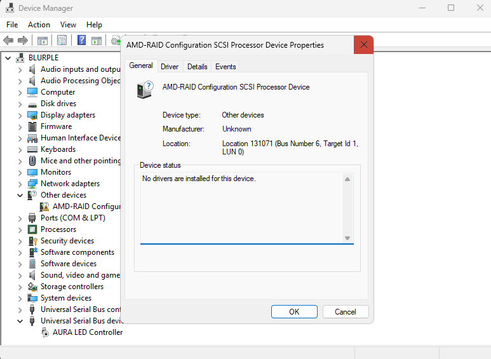The image size is (491, 359).
Task: Click AMD-RAID warning icon in tree
Action: 44,207
